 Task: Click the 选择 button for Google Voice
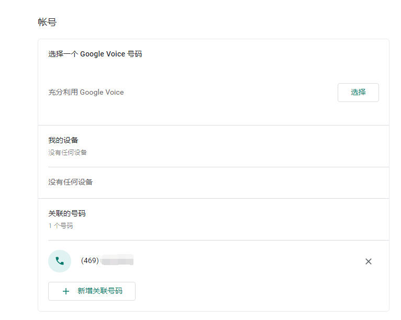pyautogui.click(x=358, y=93)
